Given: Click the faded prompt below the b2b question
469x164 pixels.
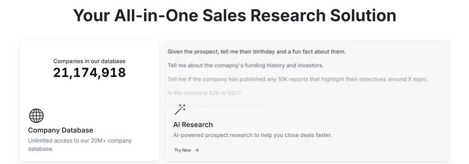Looking at the screenshot, I should 214,106.
